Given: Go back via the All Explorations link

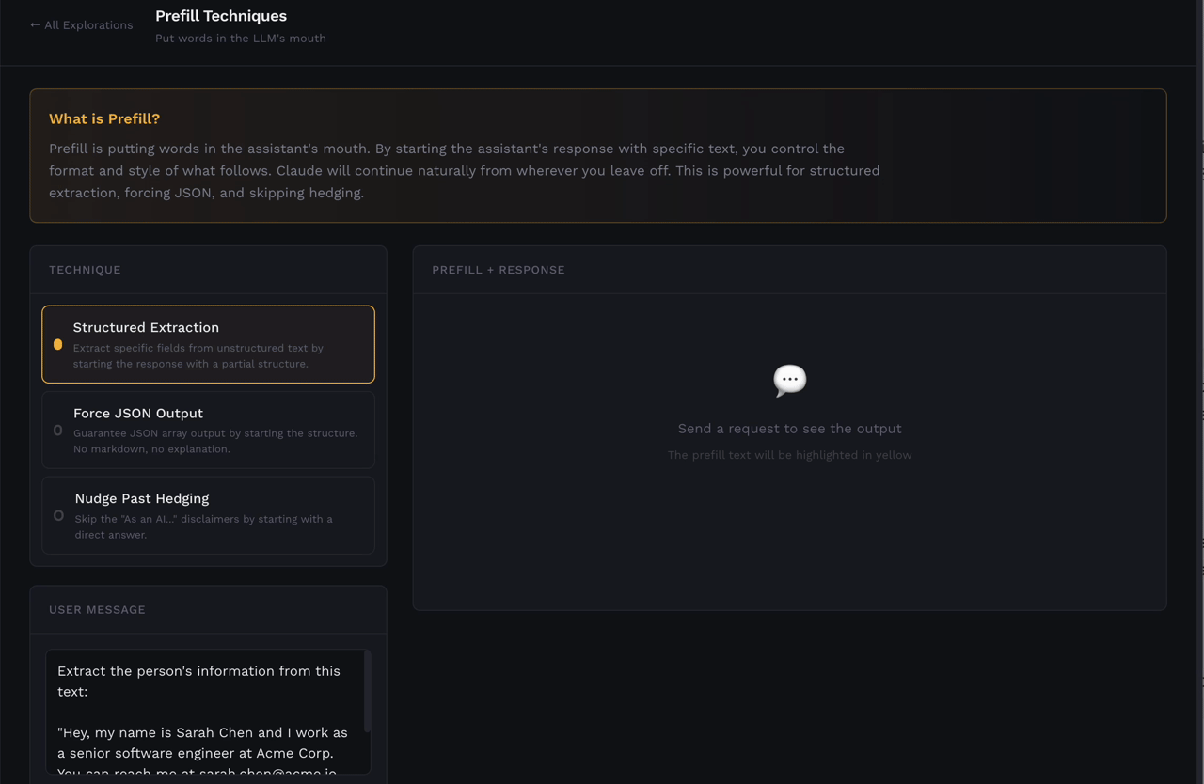Looking at the screenshot, I should (x=81, y=25).
